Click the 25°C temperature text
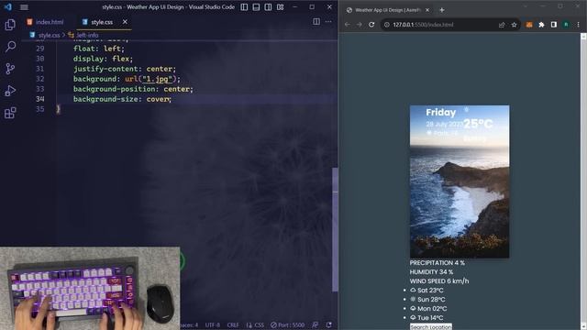Viewport: 587px width, 330px height. pos(478,124)
